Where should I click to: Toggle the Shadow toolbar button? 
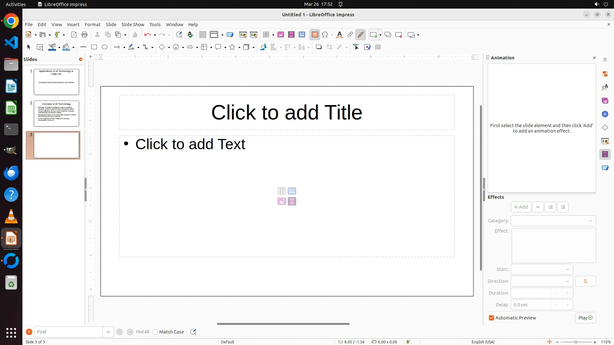click(x=319, y=47)
